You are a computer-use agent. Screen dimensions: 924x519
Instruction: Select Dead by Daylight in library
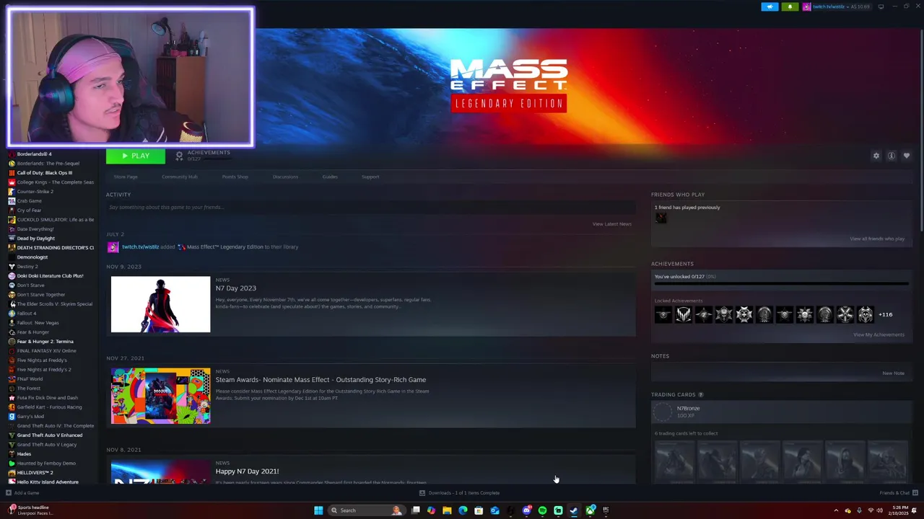[35, 239]
